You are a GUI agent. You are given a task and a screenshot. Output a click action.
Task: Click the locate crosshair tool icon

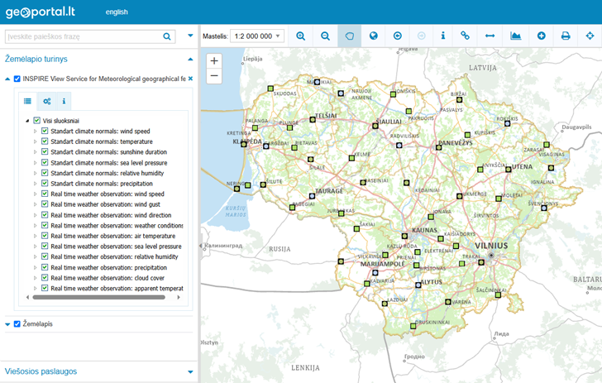(590, 36)
